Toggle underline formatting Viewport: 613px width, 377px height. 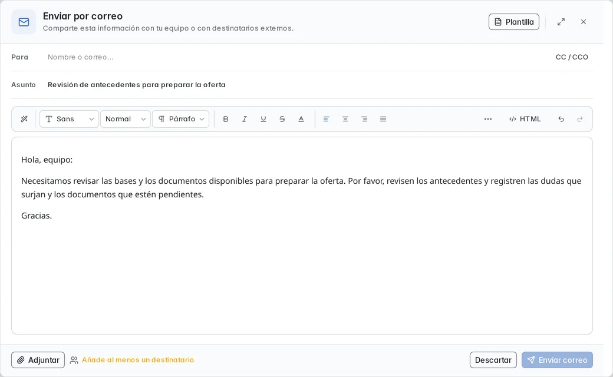click(263, 119)
